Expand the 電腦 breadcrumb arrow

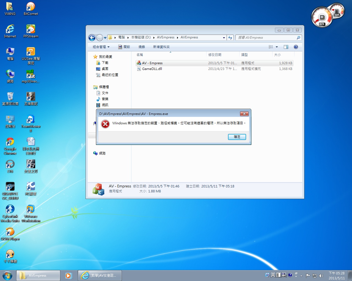[128, 38]
